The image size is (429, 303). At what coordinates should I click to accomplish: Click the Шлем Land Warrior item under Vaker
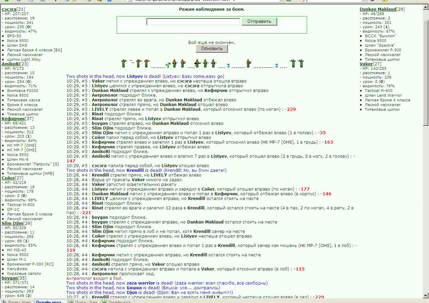pyautogui.click(x=383, y=95)
